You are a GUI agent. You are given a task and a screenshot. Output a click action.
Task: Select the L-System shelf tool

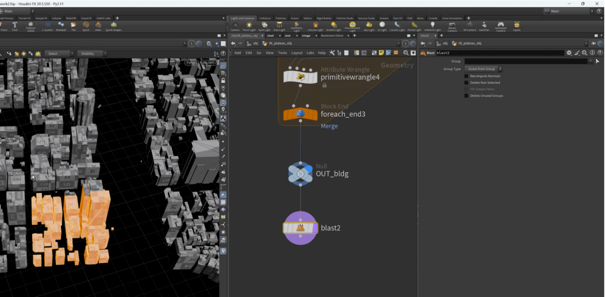(47, 26)
